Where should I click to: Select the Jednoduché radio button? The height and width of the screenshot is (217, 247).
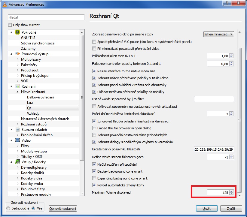coord(8,208)
